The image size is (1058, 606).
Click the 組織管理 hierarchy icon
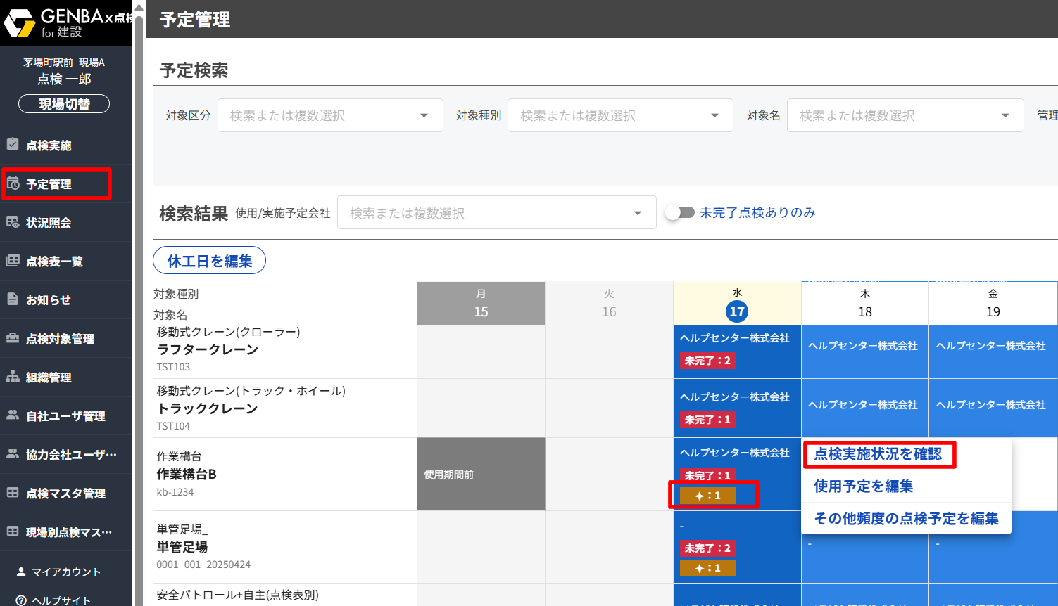tap(13, 377)
